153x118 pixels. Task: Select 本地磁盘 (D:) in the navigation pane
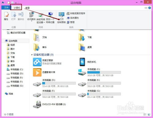pos(15,73)
